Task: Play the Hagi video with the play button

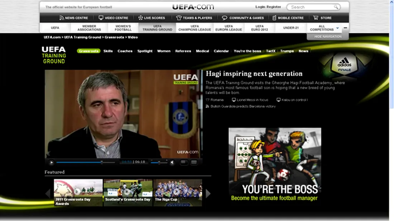Action: coord(51,162)
